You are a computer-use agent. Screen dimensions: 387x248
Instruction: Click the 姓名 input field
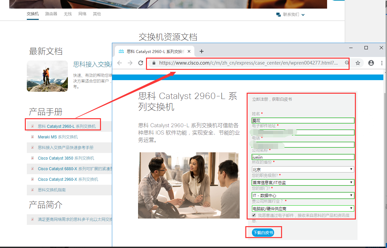tap(303, 121)
